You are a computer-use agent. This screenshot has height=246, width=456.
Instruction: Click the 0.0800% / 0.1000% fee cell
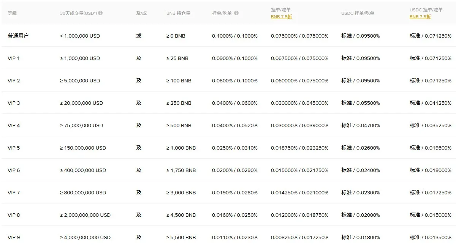click(x=235, y=80)
